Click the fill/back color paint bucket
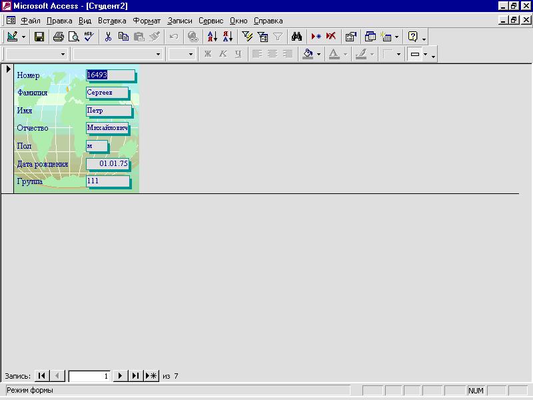The width and height of the screenshot is (533, 400). [308, 54]
